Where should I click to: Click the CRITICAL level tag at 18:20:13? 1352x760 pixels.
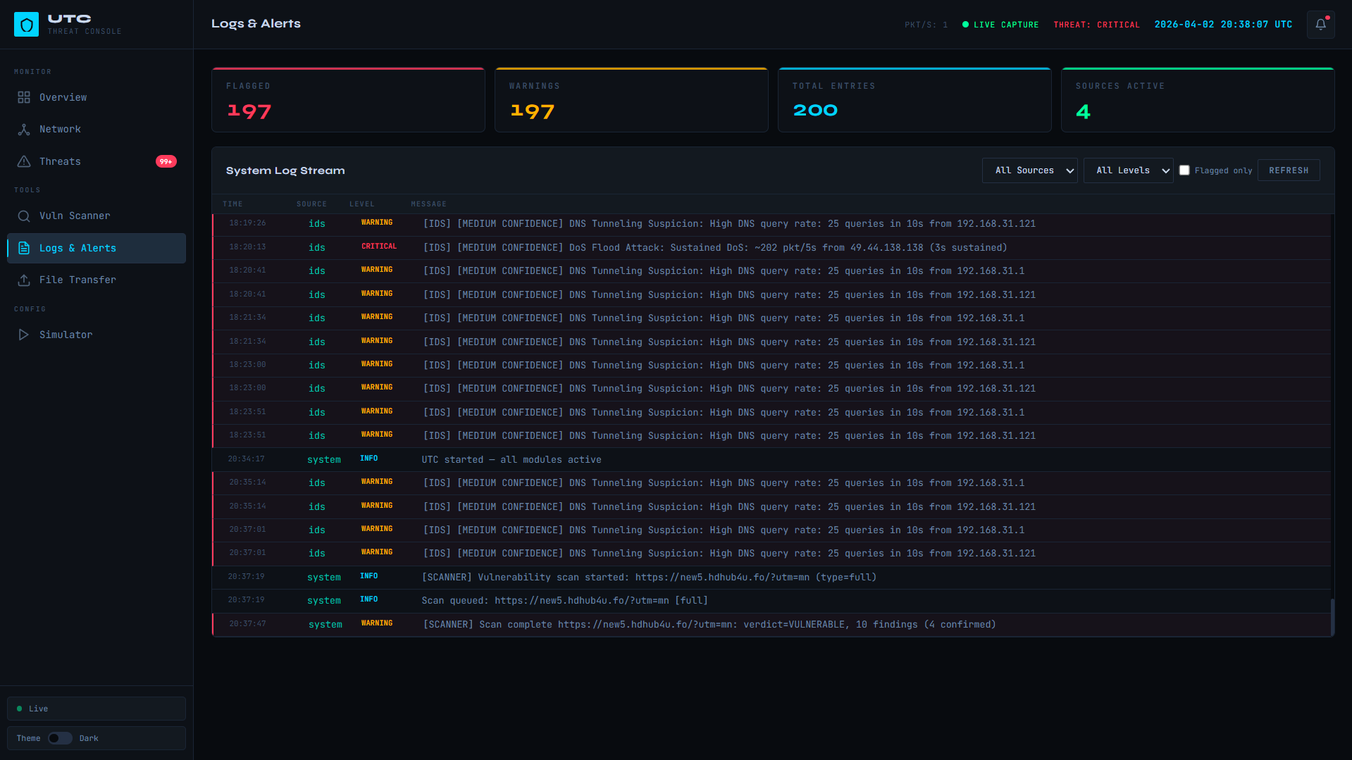coord(379,247)
